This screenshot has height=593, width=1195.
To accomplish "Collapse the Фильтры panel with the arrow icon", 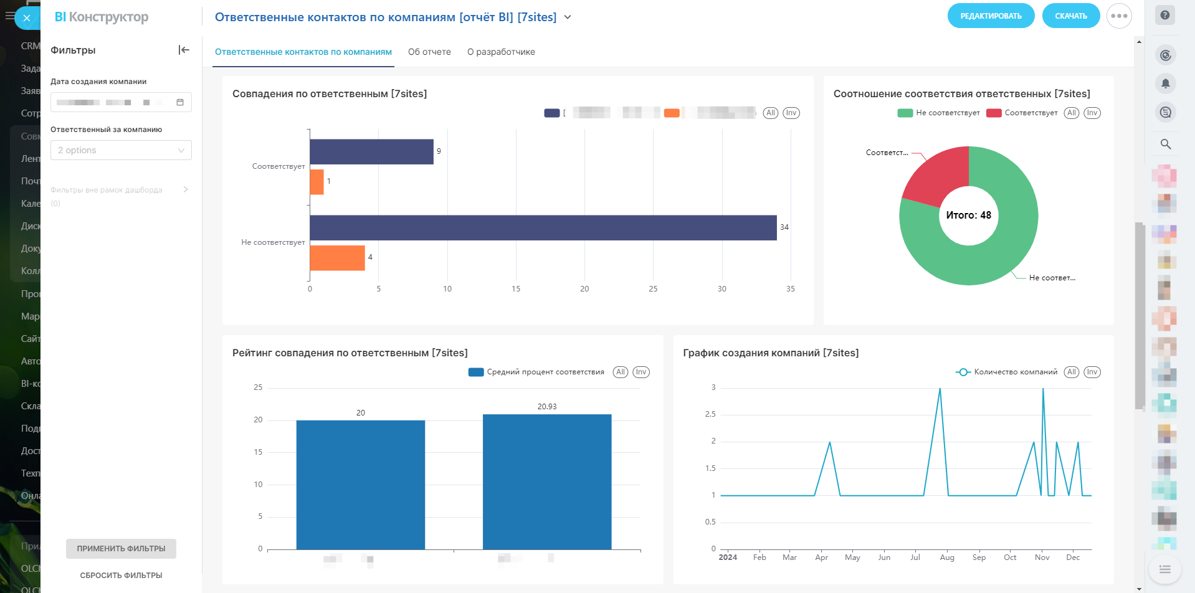I will [x=183, y=50].
